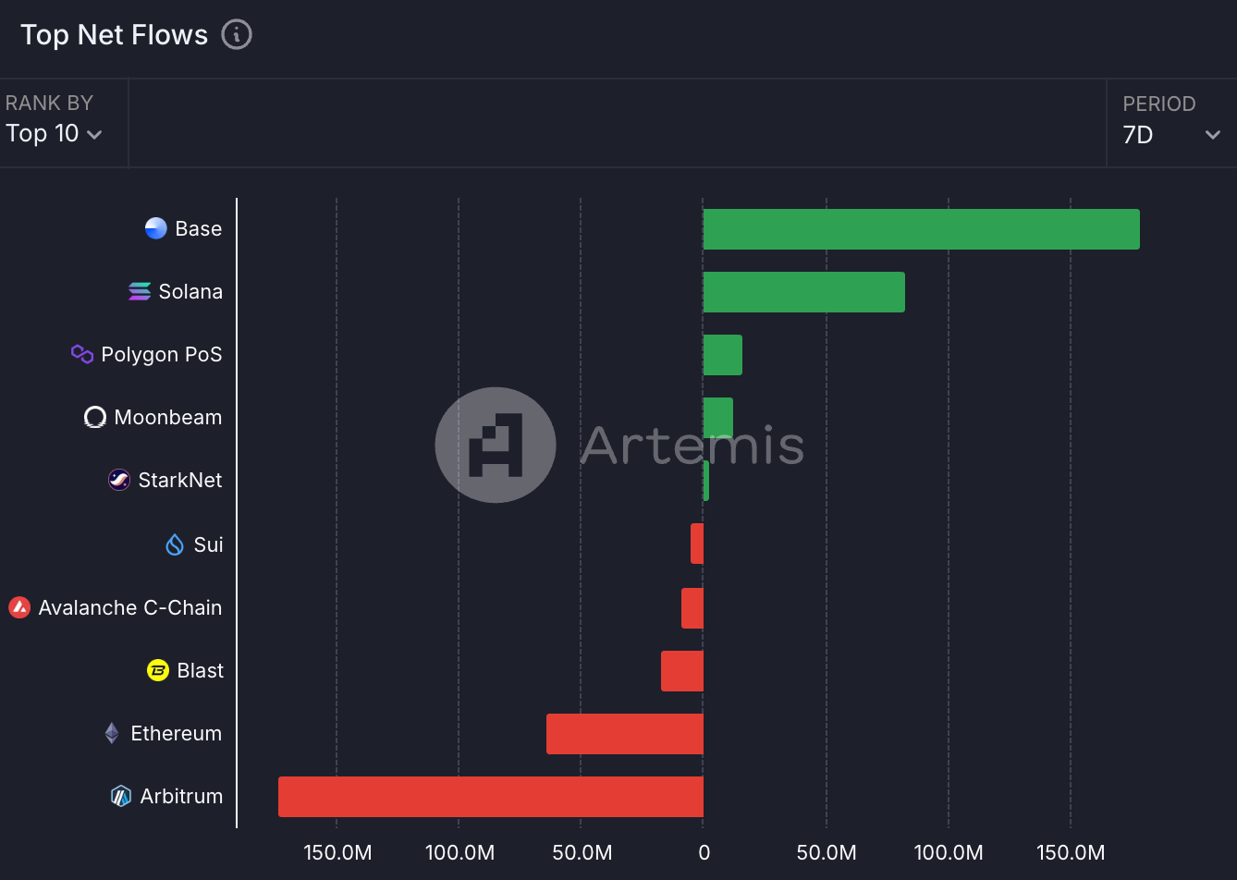Click the Avalanche C-Chain label
The image size is (1237, 880).
click(x=130, y=607)
